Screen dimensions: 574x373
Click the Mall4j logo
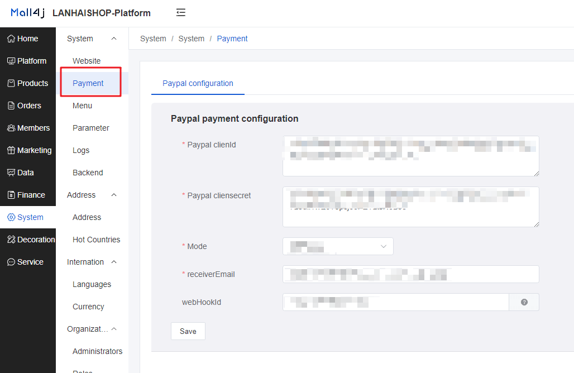(x=28, y=13)
